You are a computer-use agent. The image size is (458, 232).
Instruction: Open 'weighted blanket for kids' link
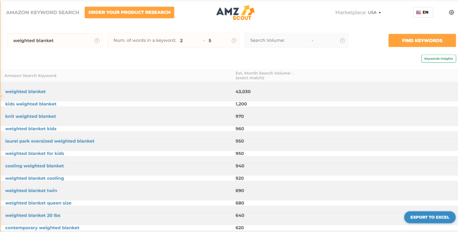(34, 154)
